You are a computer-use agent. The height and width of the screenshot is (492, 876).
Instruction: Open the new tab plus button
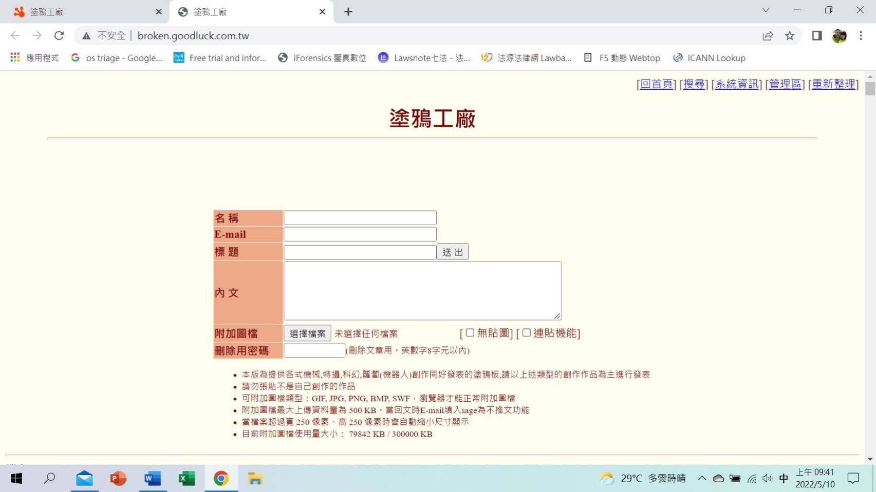[x=348, y=12]
